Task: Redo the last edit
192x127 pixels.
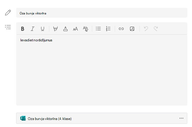Action: [156, 29]
